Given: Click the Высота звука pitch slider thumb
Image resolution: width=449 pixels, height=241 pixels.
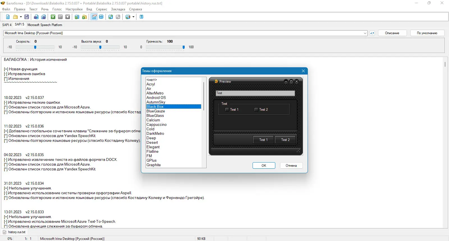Looking at the screenshot, I should (x=100, y=47).
